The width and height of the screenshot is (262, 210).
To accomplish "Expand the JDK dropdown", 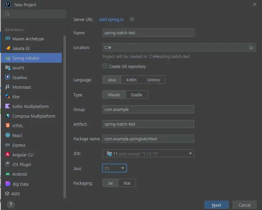I will coord(190,153).
